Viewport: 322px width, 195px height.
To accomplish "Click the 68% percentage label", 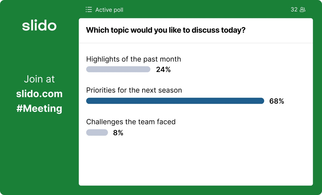I will 277,101.
